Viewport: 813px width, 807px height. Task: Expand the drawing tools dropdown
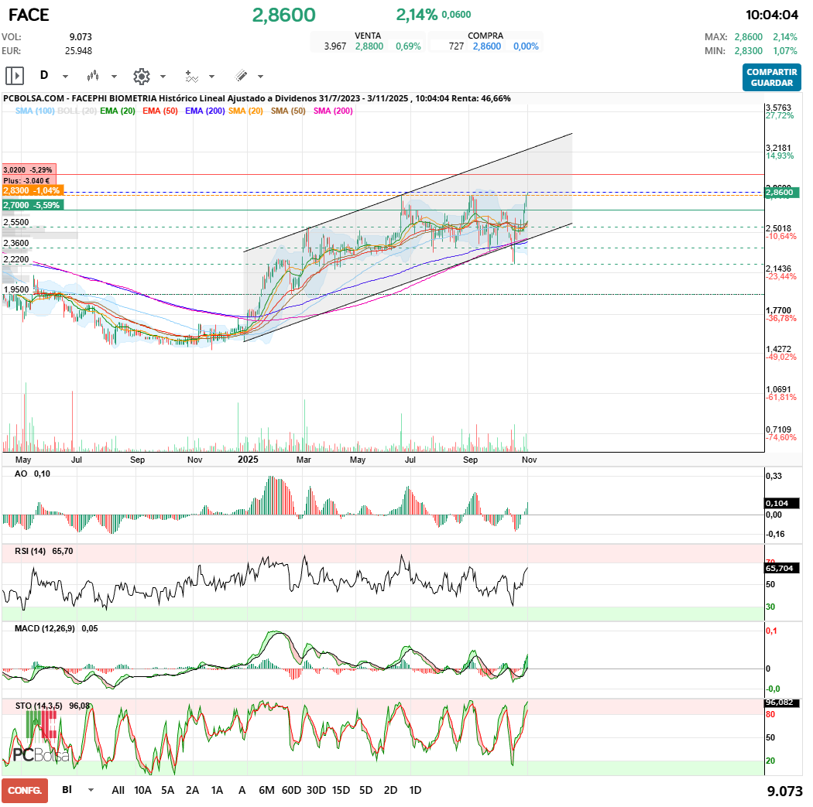[x=259, y=76]
